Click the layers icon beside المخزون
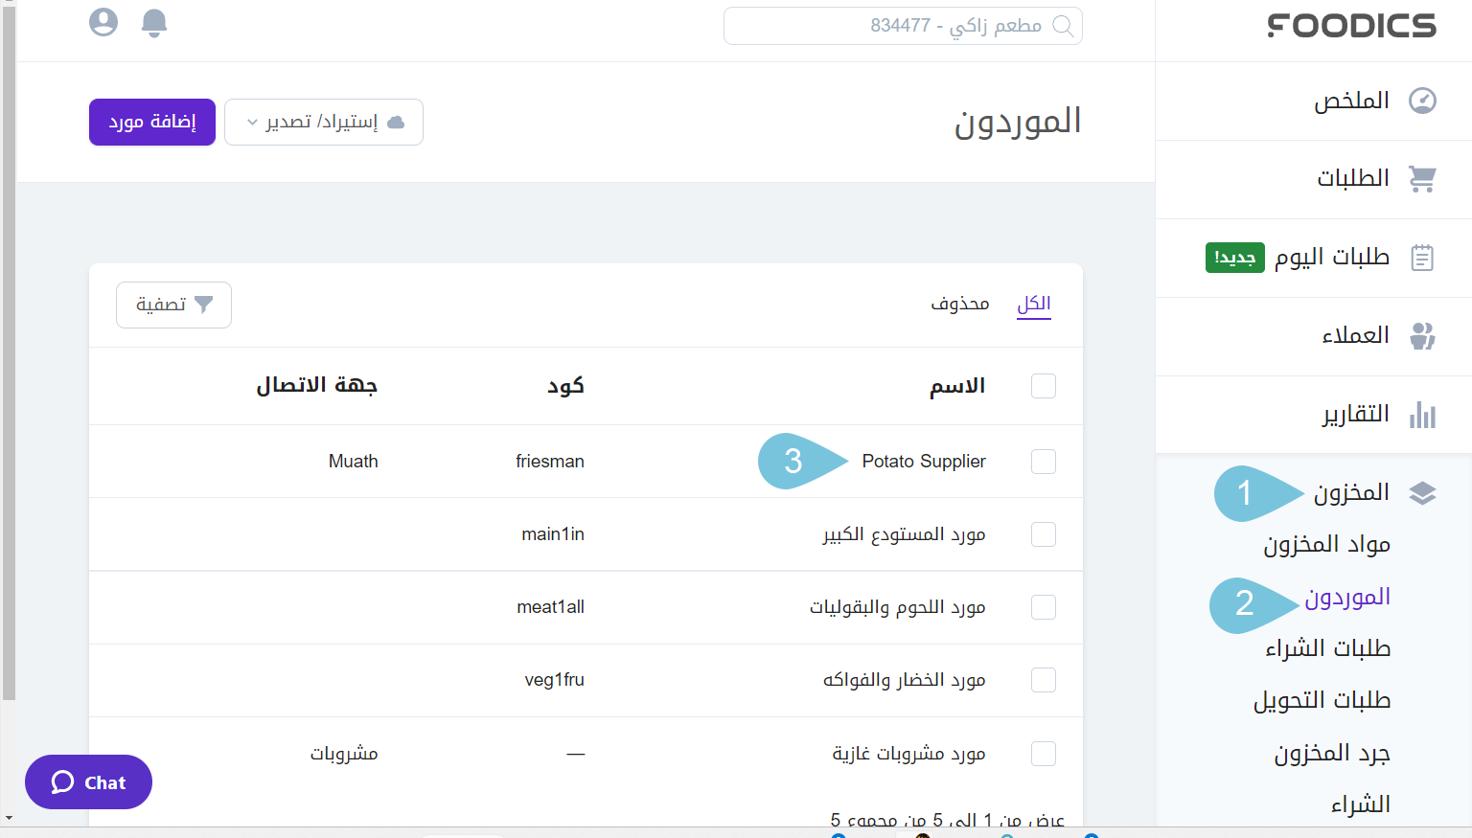The image size is (1472, 838). (x=1422, y=493)
